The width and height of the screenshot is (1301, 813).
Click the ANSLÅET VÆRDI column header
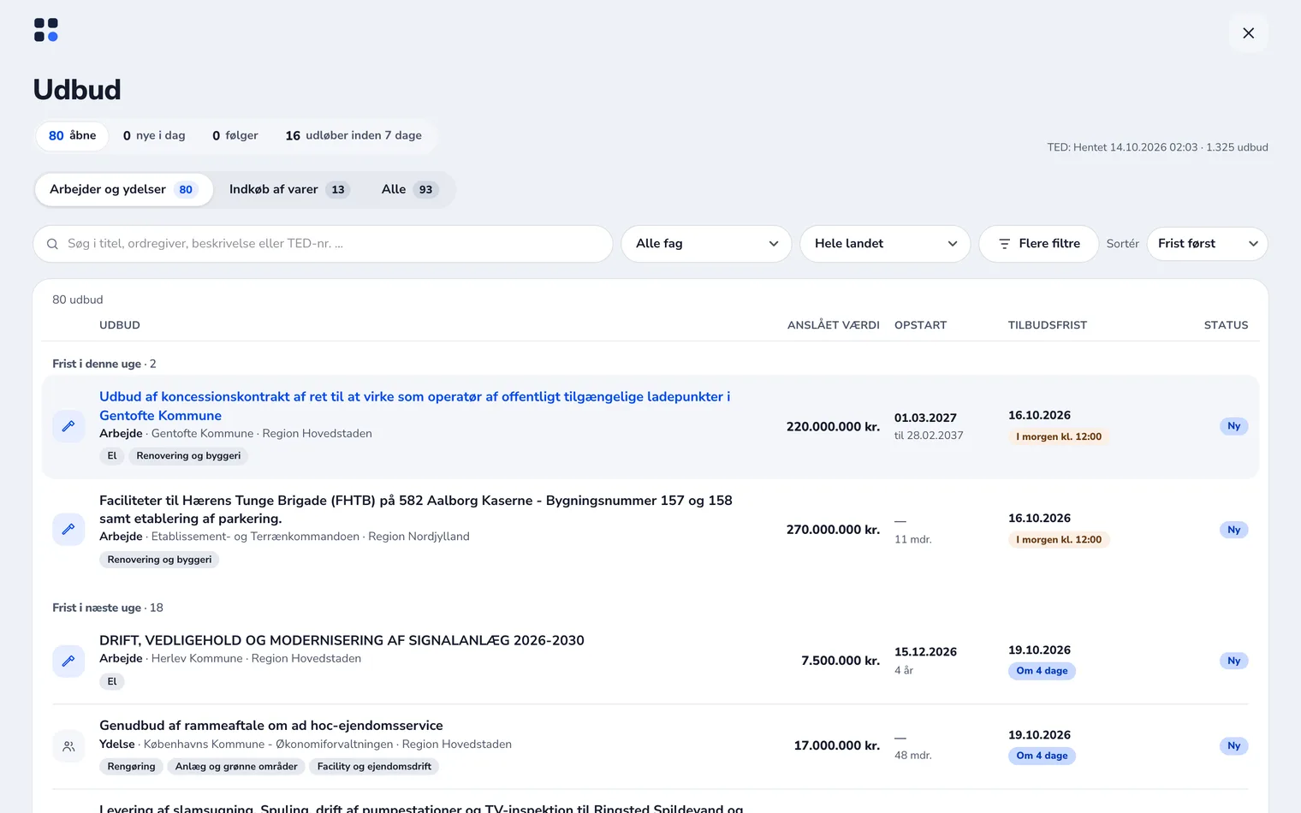834,325
